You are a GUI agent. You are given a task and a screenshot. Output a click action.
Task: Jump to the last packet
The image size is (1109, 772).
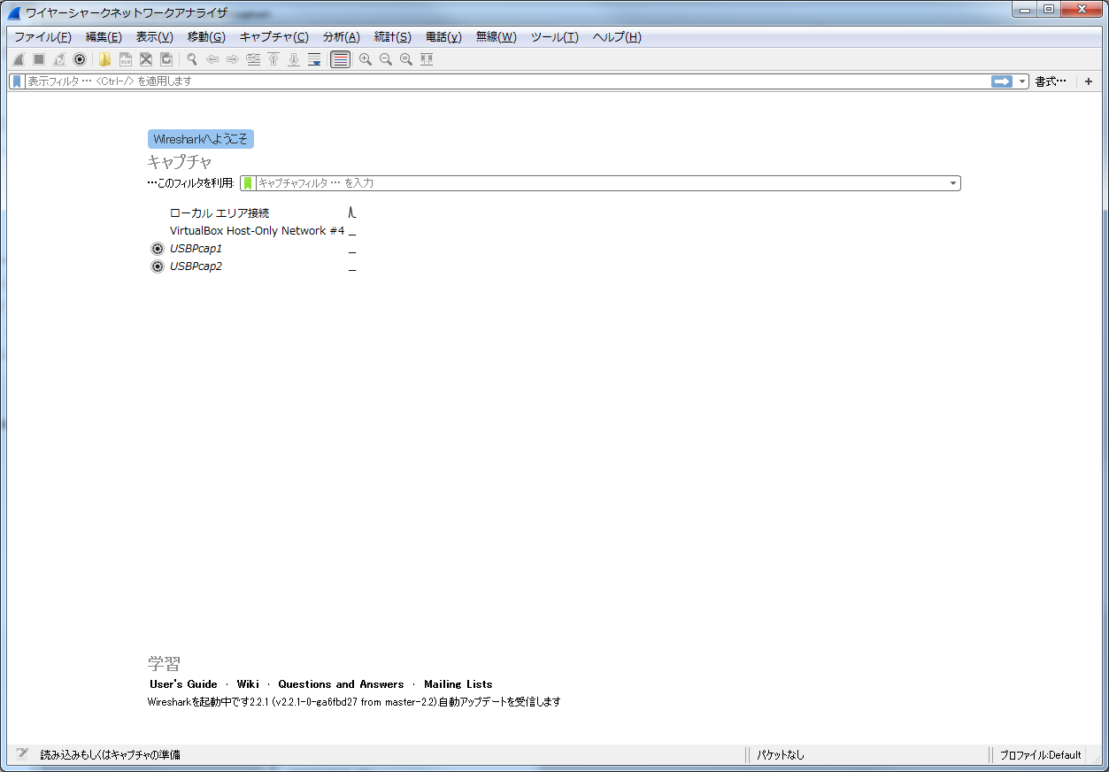[294, 59]
